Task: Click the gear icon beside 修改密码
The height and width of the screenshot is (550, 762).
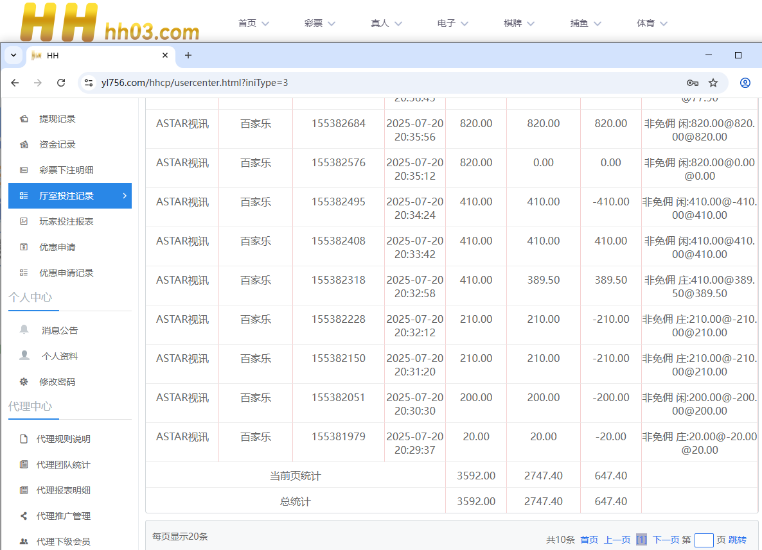Action: (x=24, y=381)
